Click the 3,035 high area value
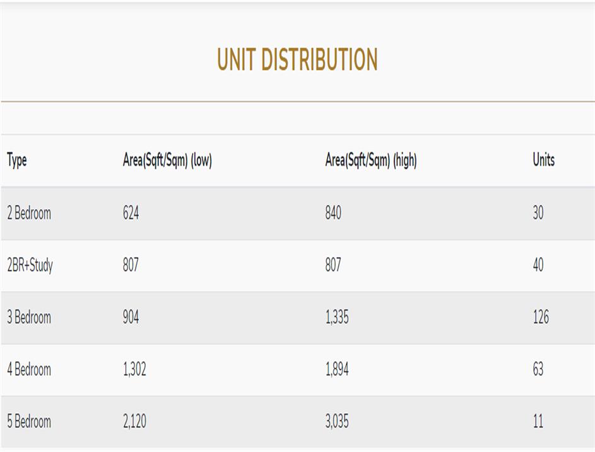 click(x=337, y=421)
